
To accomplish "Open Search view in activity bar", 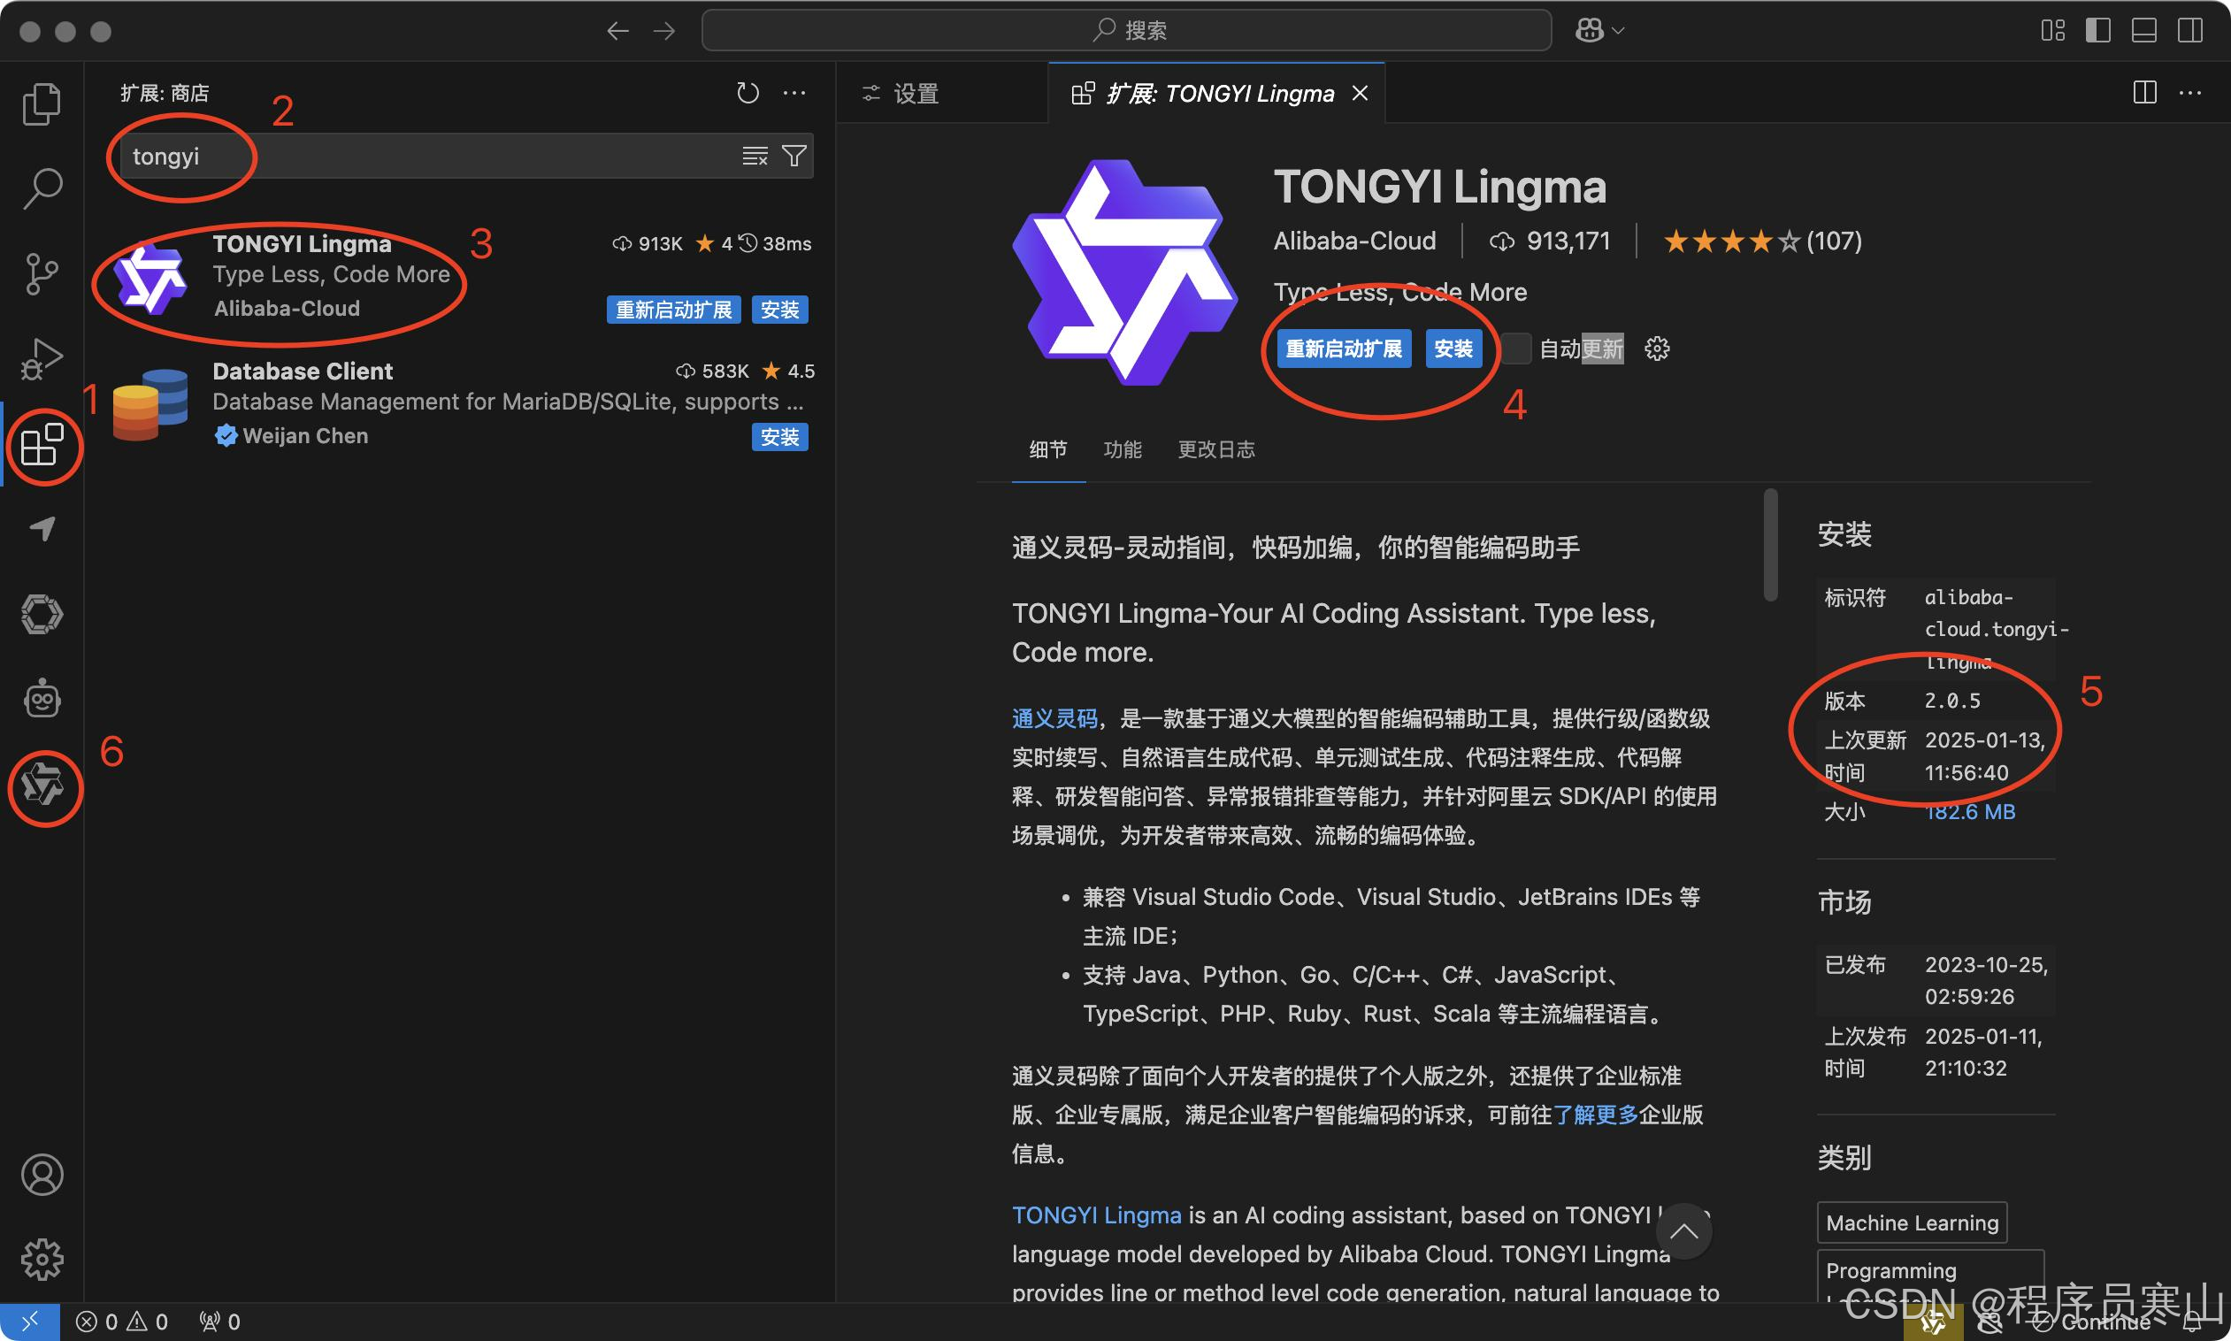I will click(42, 188).
